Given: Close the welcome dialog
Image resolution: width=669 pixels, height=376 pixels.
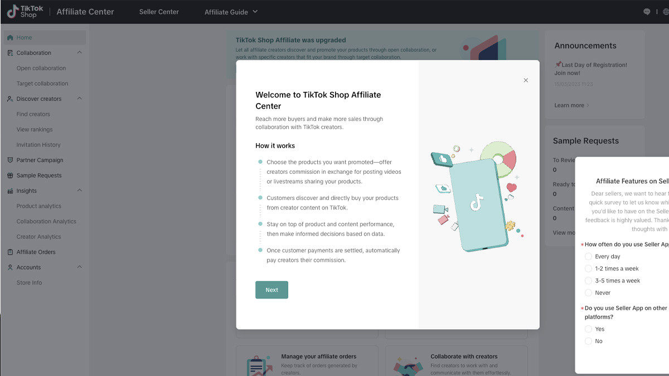Looking at the screenshot, I should point(526,80).
